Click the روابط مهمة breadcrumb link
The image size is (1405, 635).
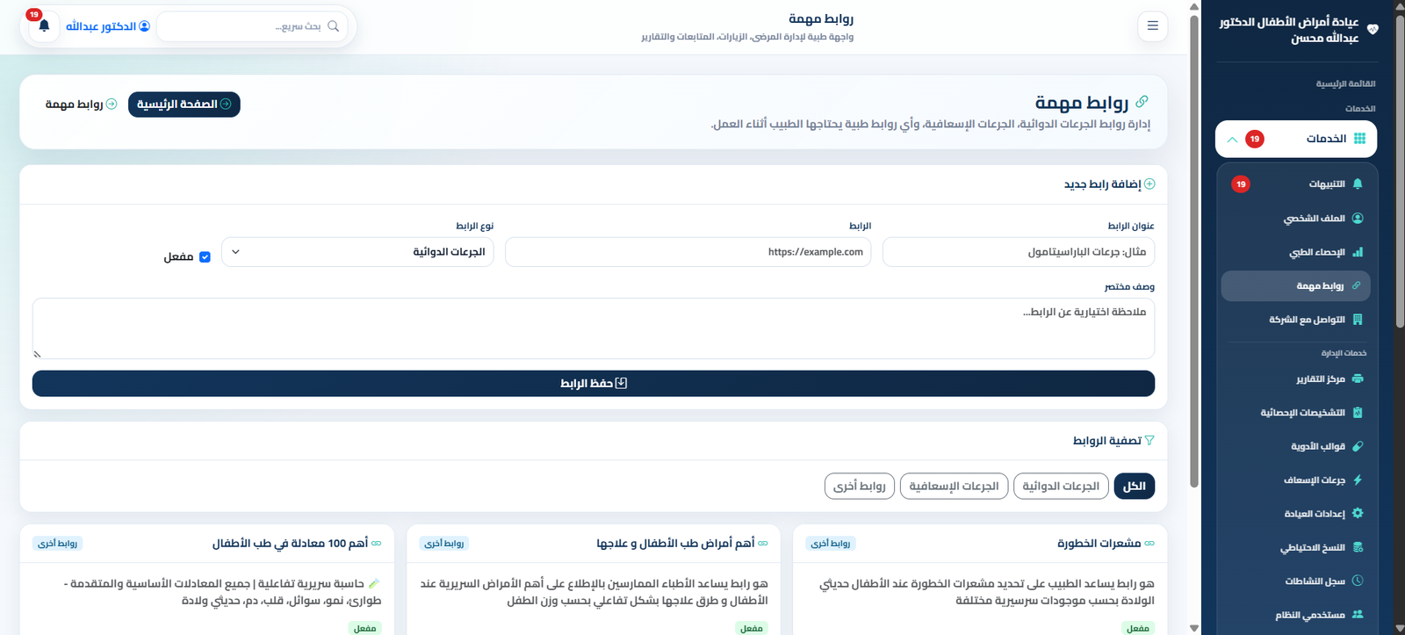coord(81,104)
